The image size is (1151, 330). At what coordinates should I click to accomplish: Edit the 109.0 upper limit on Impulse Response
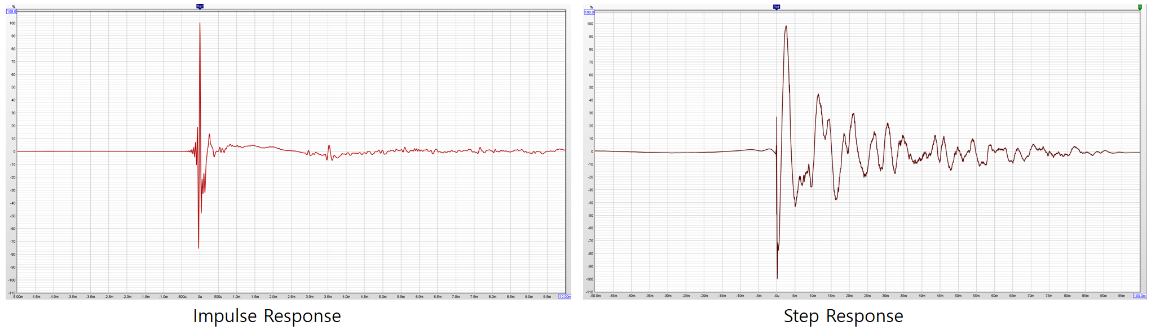pos(11,11)
